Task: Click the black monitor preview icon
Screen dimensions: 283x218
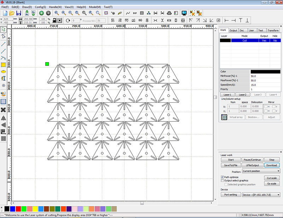Action: click(x=184, y=13)
